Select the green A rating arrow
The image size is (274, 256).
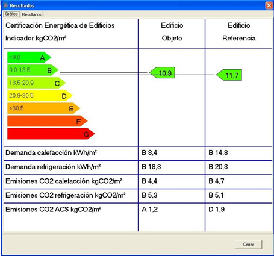pos(29,58)
